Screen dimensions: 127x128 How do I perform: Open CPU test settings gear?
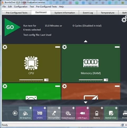(x=5, y=47)
